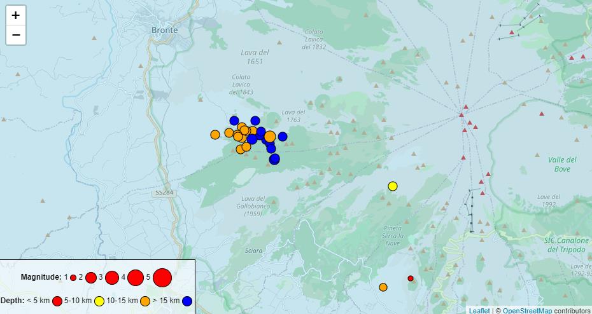The width and height of the screenshot is (592, 314).
Task: Click the Valle del Bove map label
Action: (x=563, y=164)
